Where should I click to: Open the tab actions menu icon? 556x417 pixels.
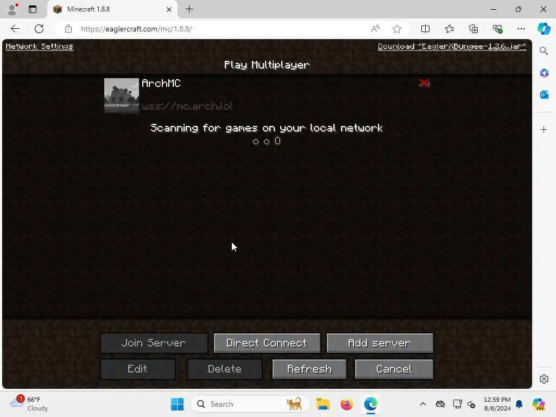tap(32, 9)
